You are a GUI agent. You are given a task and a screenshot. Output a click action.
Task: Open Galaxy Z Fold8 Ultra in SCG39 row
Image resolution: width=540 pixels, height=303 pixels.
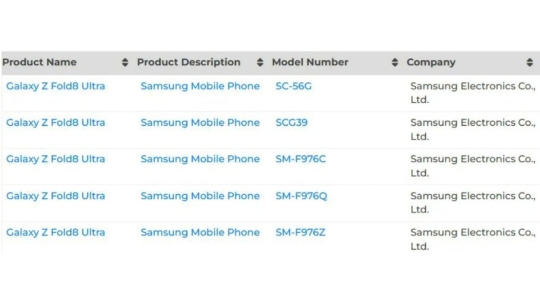[55, 123]
